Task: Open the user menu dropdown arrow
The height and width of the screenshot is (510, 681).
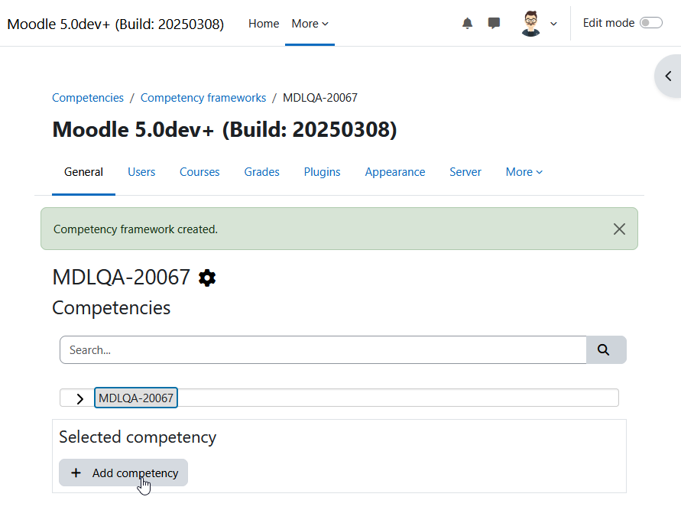Action: (x=553, y=24)
